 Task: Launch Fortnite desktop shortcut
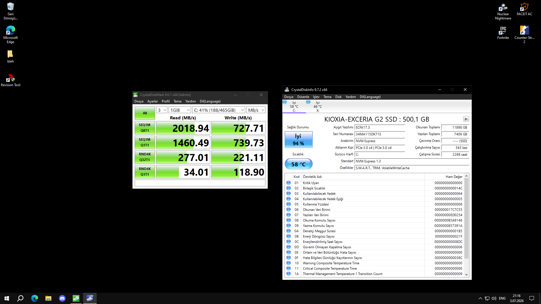pyautogui.click(x=503, y=33)
